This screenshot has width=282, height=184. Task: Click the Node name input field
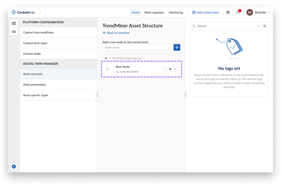[137, 47]
